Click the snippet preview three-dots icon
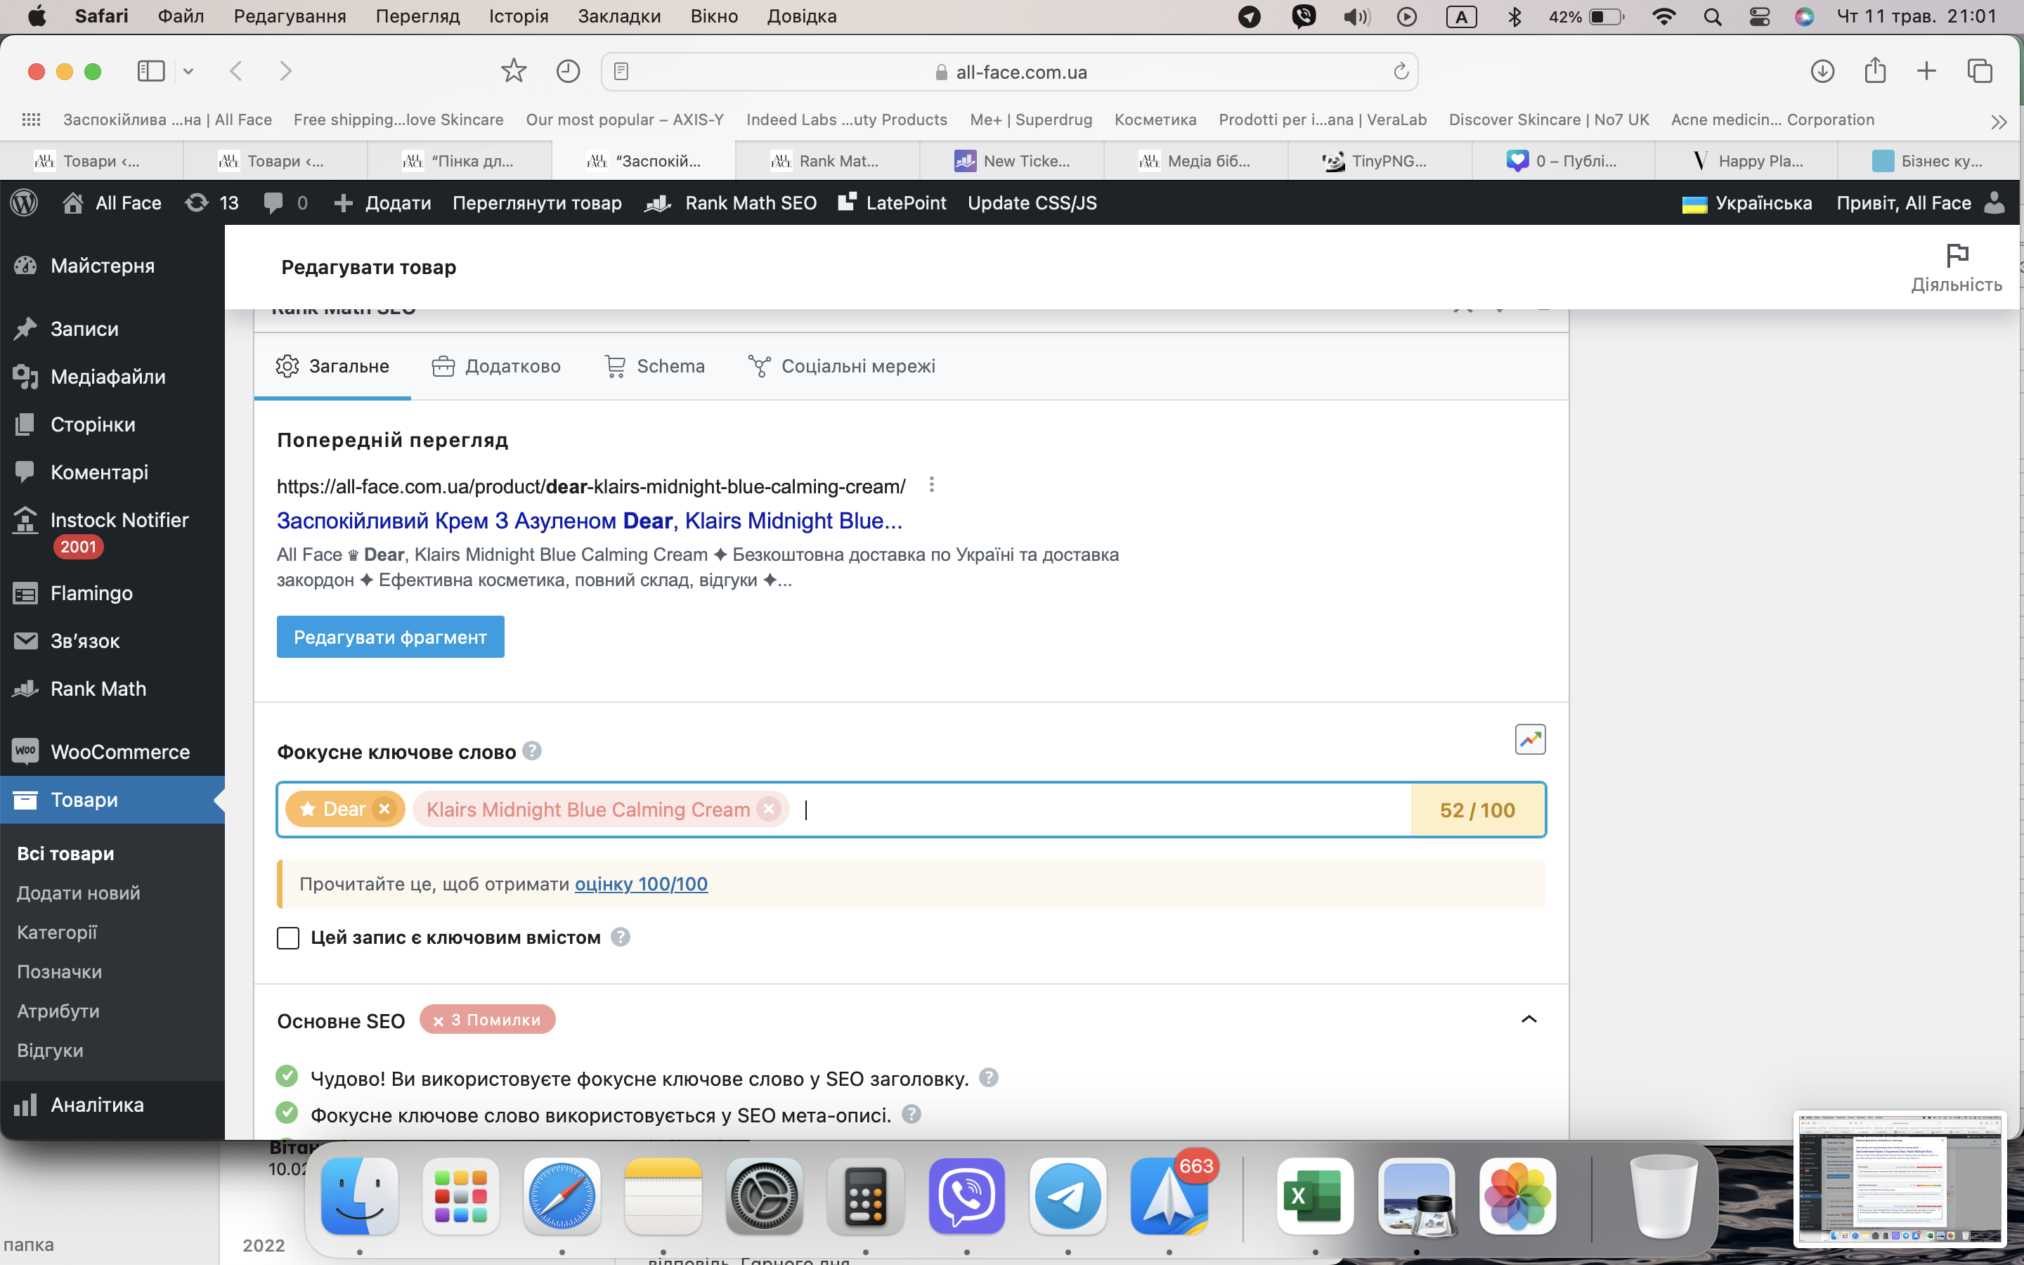The height and width of the screenshot is (1265, 2024). tap(932, 485)
